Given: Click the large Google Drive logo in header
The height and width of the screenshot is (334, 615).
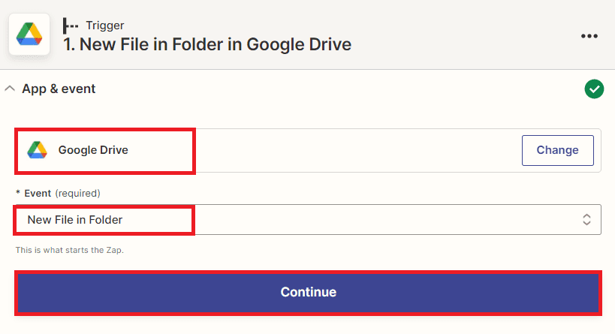Looking at the screenshot, I should (x=29, y=34).
